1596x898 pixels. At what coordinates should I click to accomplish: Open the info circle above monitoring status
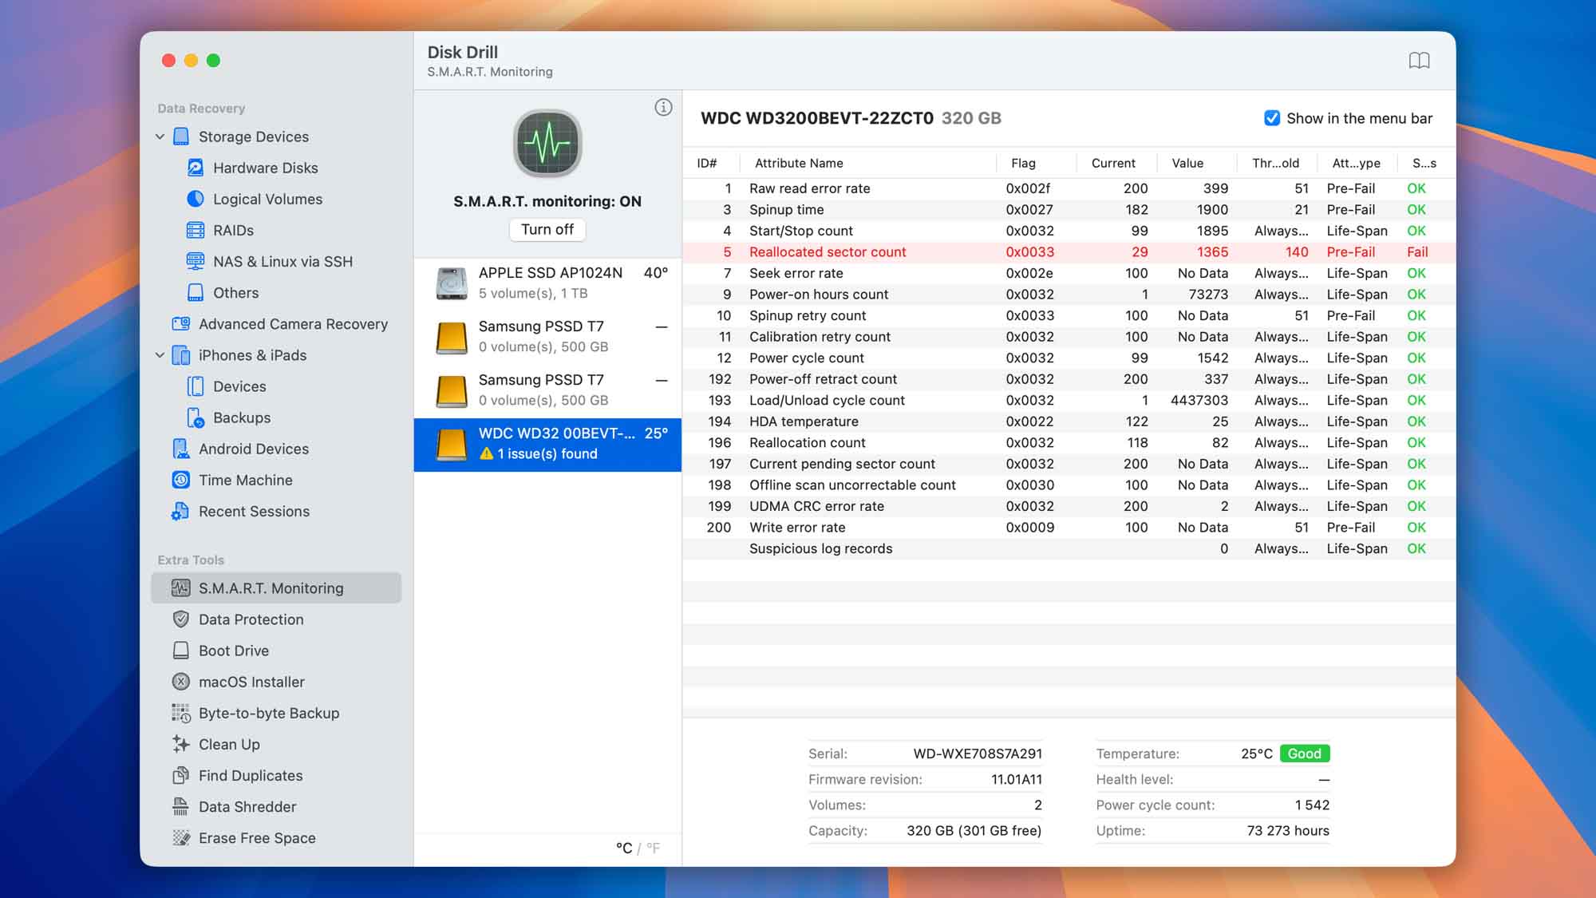click(663, 105)
